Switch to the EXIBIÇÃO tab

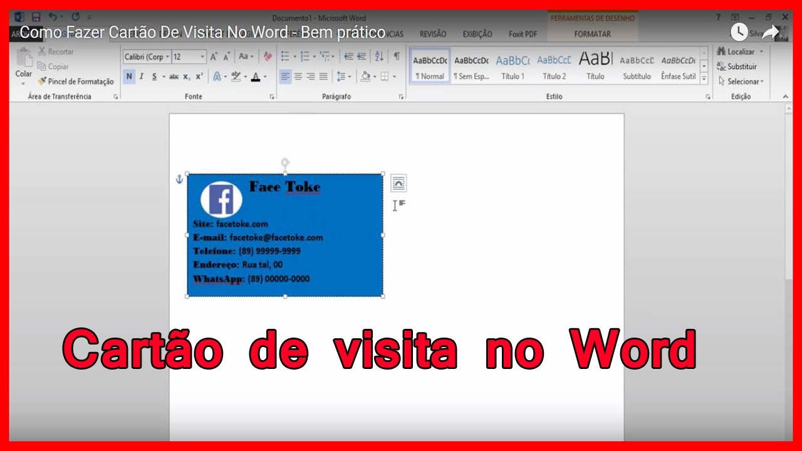coord(477,34)
